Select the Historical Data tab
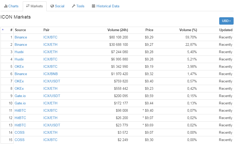Viewport: 237px width, 146px height. coord(105,6)
